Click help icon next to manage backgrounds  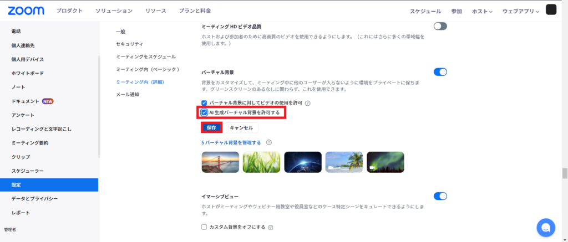click(x=268, y=142)
